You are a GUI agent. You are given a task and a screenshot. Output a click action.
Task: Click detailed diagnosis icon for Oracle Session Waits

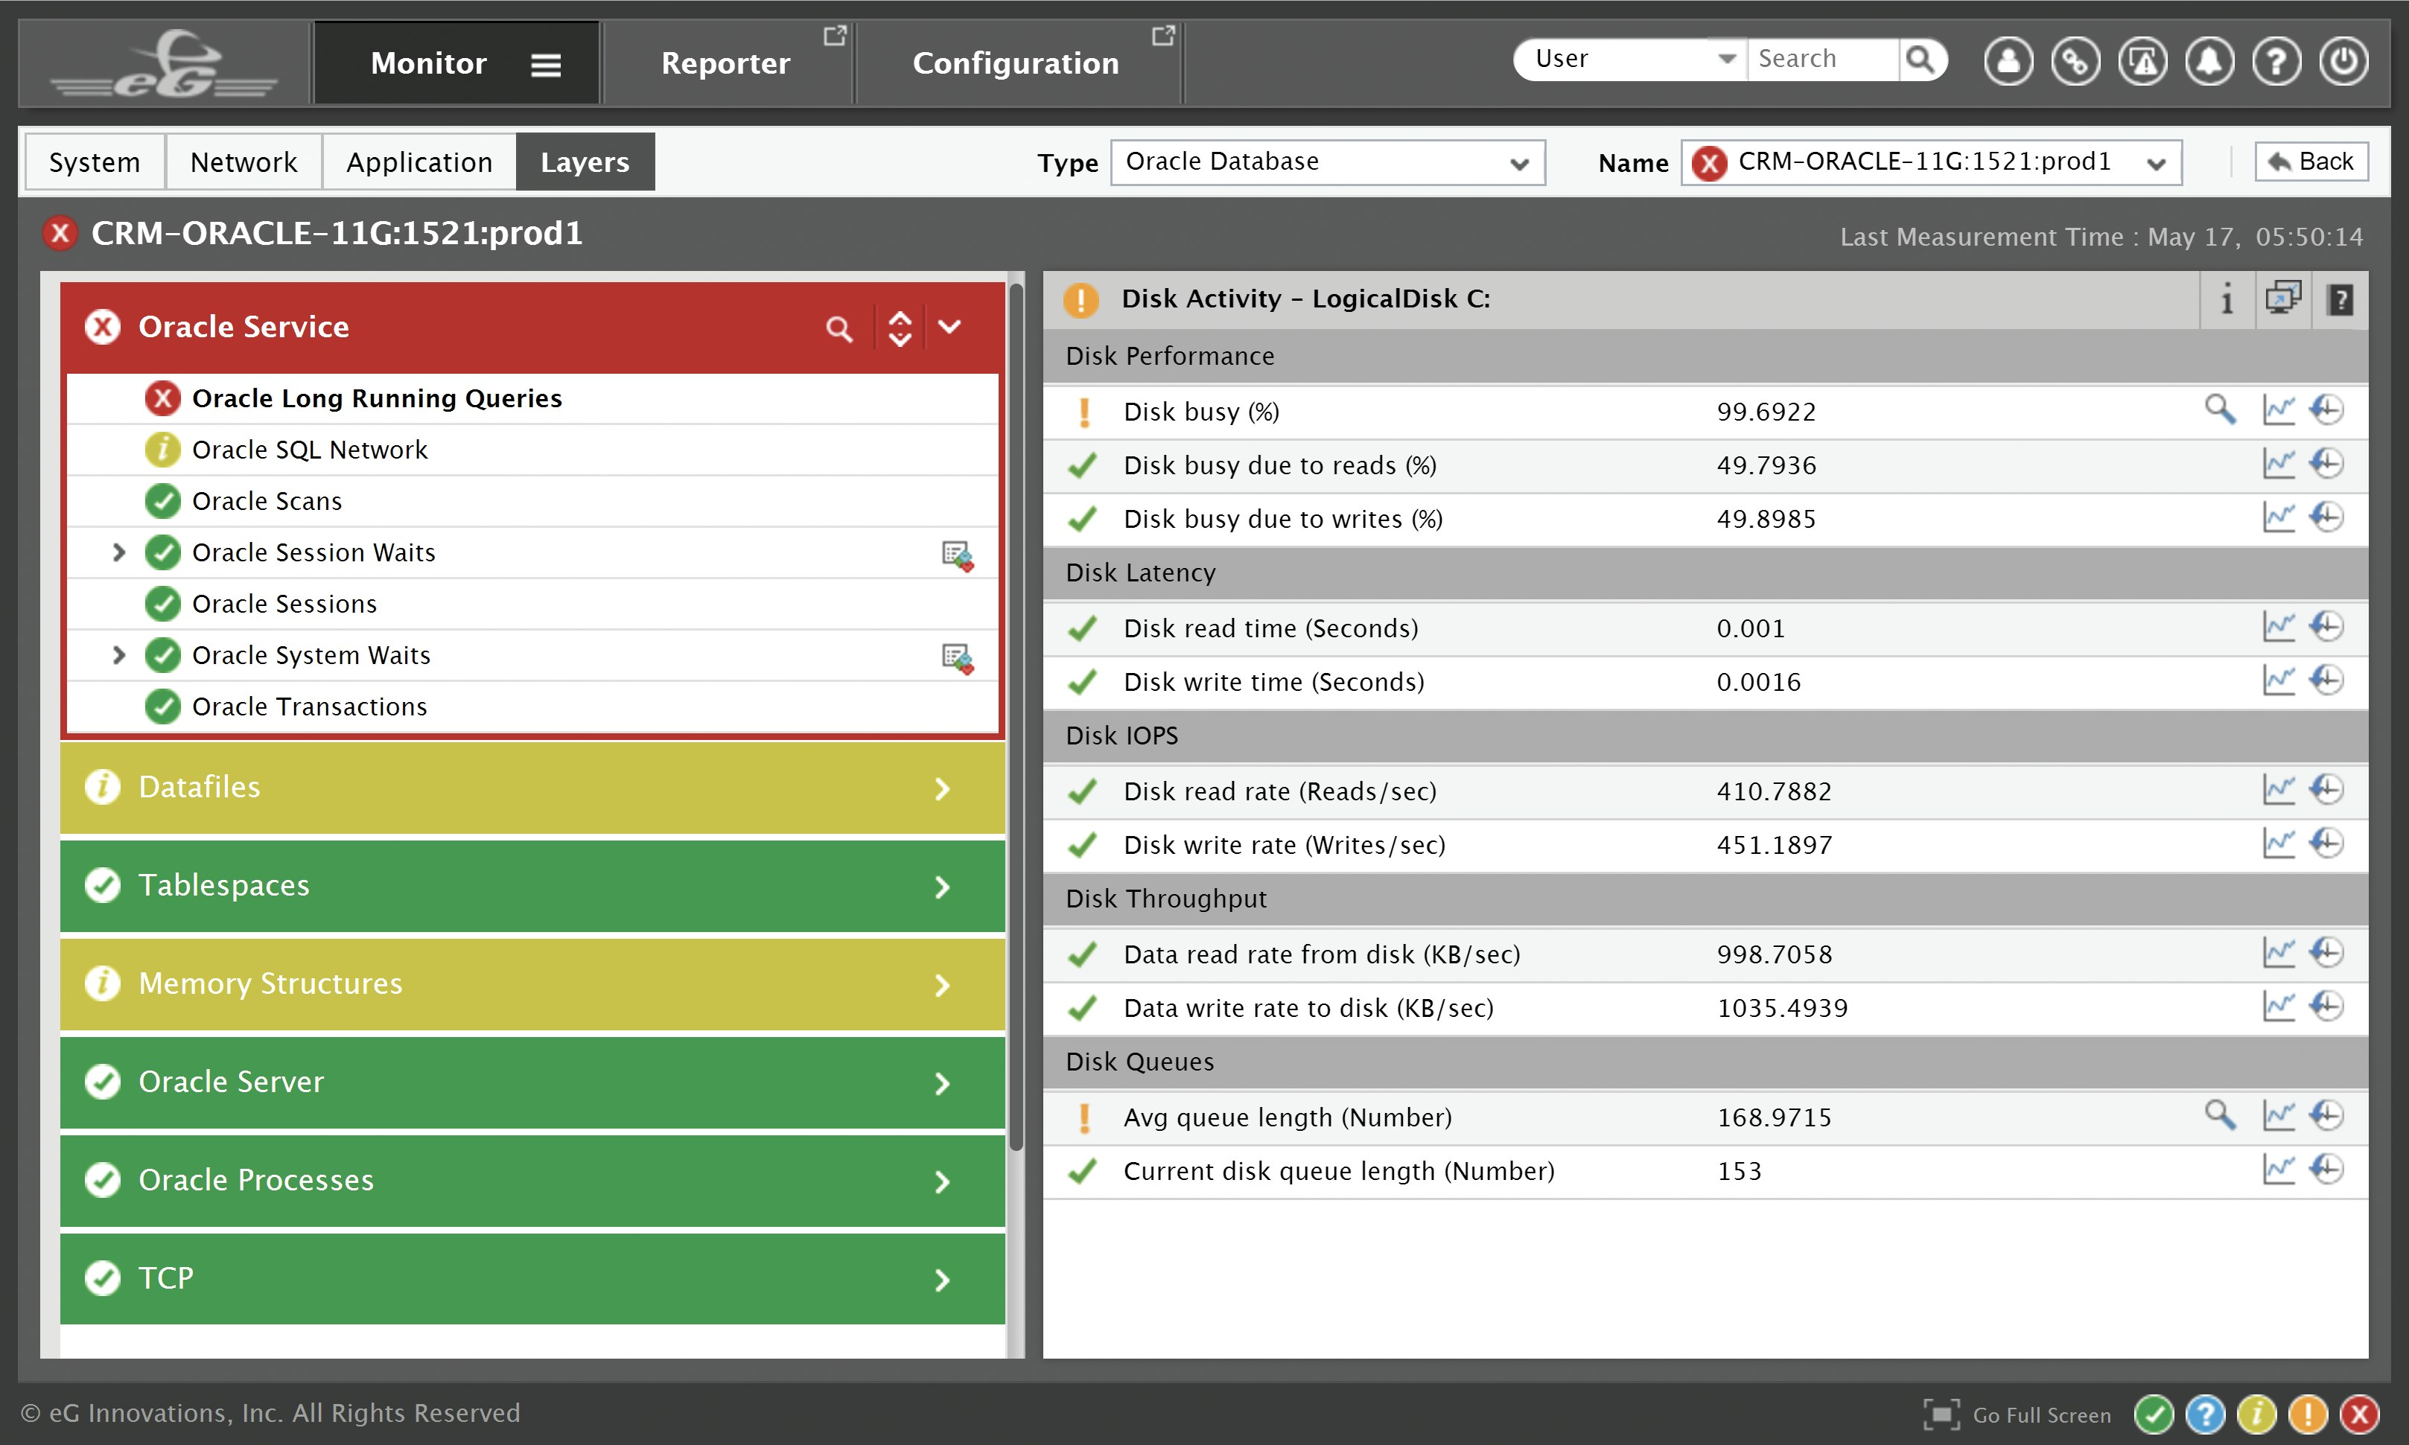click(957, 555)
